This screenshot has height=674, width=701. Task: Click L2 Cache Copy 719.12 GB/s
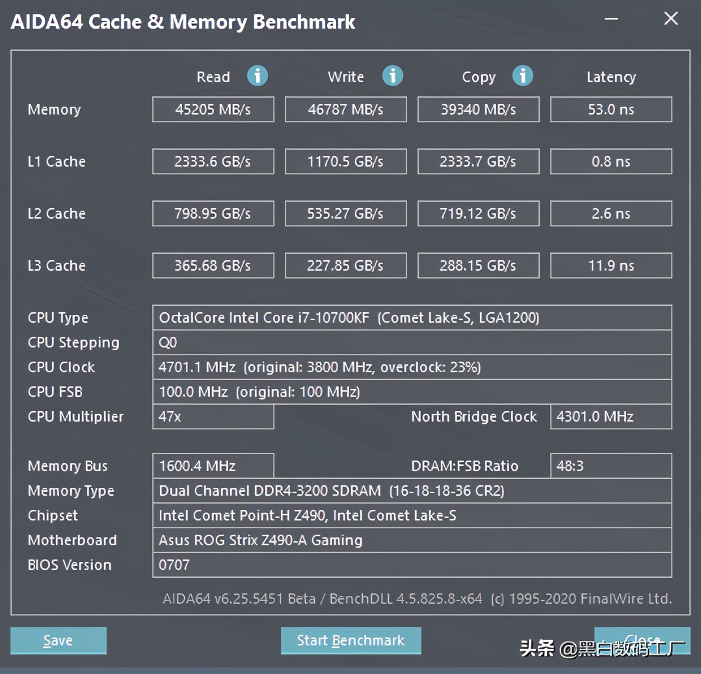point(479,213)
